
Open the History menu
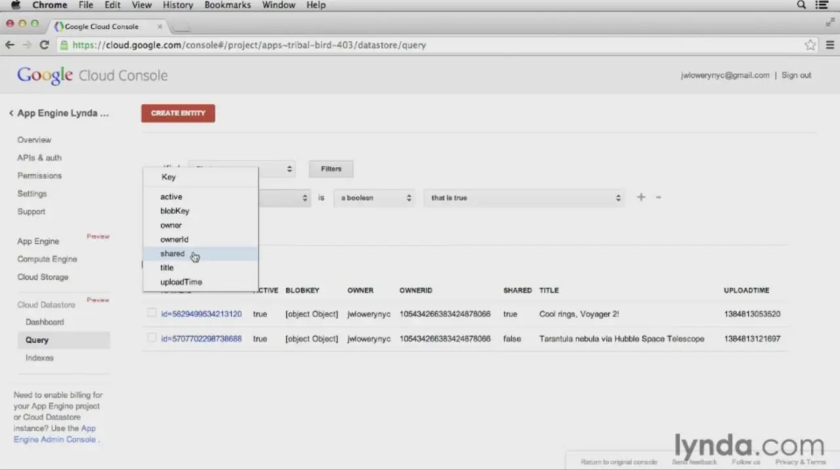[x=178, y=5]
